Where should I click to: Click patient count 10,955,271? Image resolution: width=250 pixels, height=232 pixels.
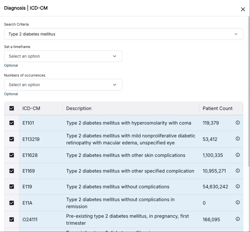pyautogui.click(x=214, y=171)
